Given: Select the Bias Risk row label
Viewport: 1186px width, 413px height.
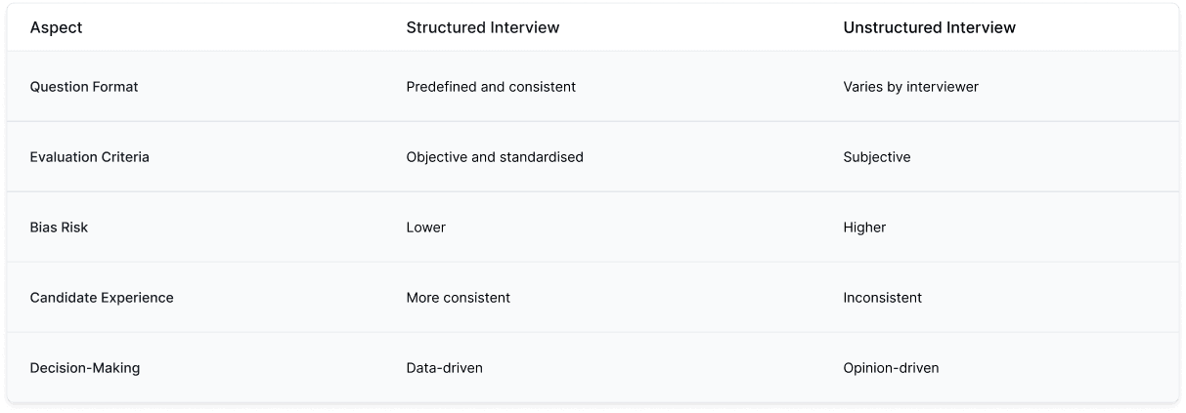Looking at the screenshot, I should pyautogui.click(x=59, y=227).
